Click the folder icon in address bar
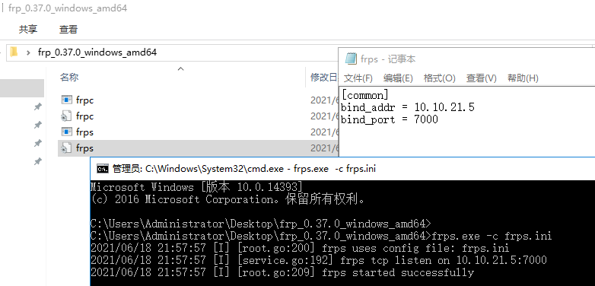This screenshot has width=595, height=286. pos(14,52)
